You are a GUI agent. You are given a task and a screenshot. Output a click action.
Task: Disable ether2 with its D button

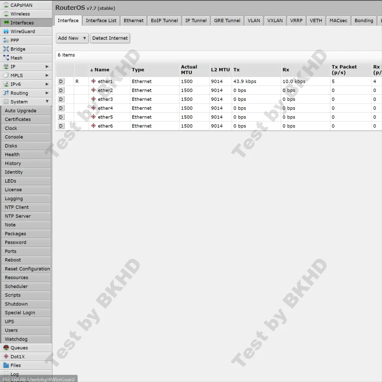coord(61,91)
